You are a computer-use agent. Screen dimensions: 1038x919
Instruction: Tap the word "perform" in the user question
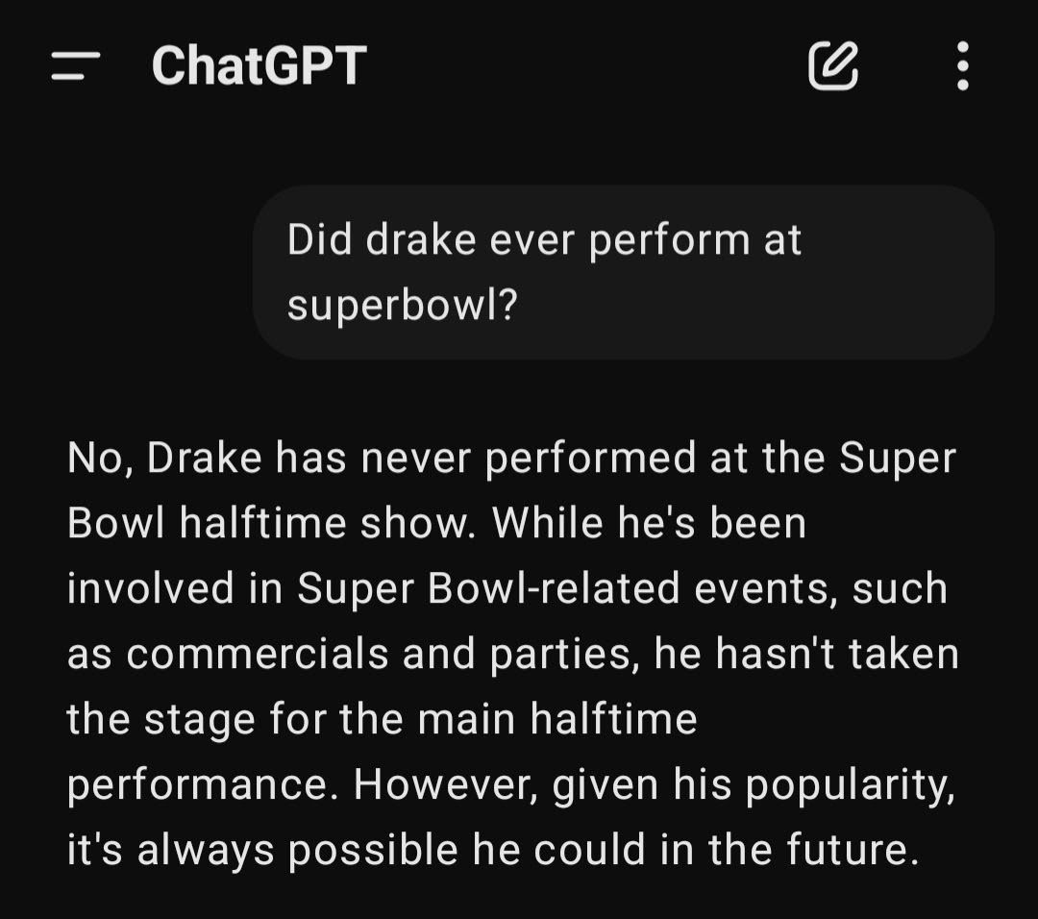669,239
